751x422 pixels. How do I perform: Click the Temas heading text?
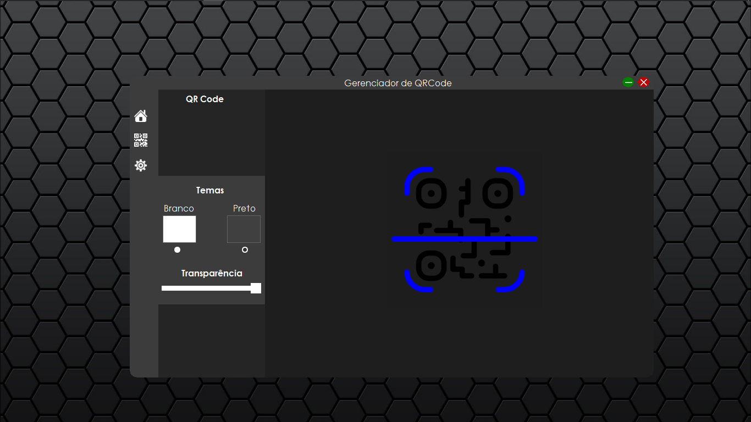[x=210, y=191]
